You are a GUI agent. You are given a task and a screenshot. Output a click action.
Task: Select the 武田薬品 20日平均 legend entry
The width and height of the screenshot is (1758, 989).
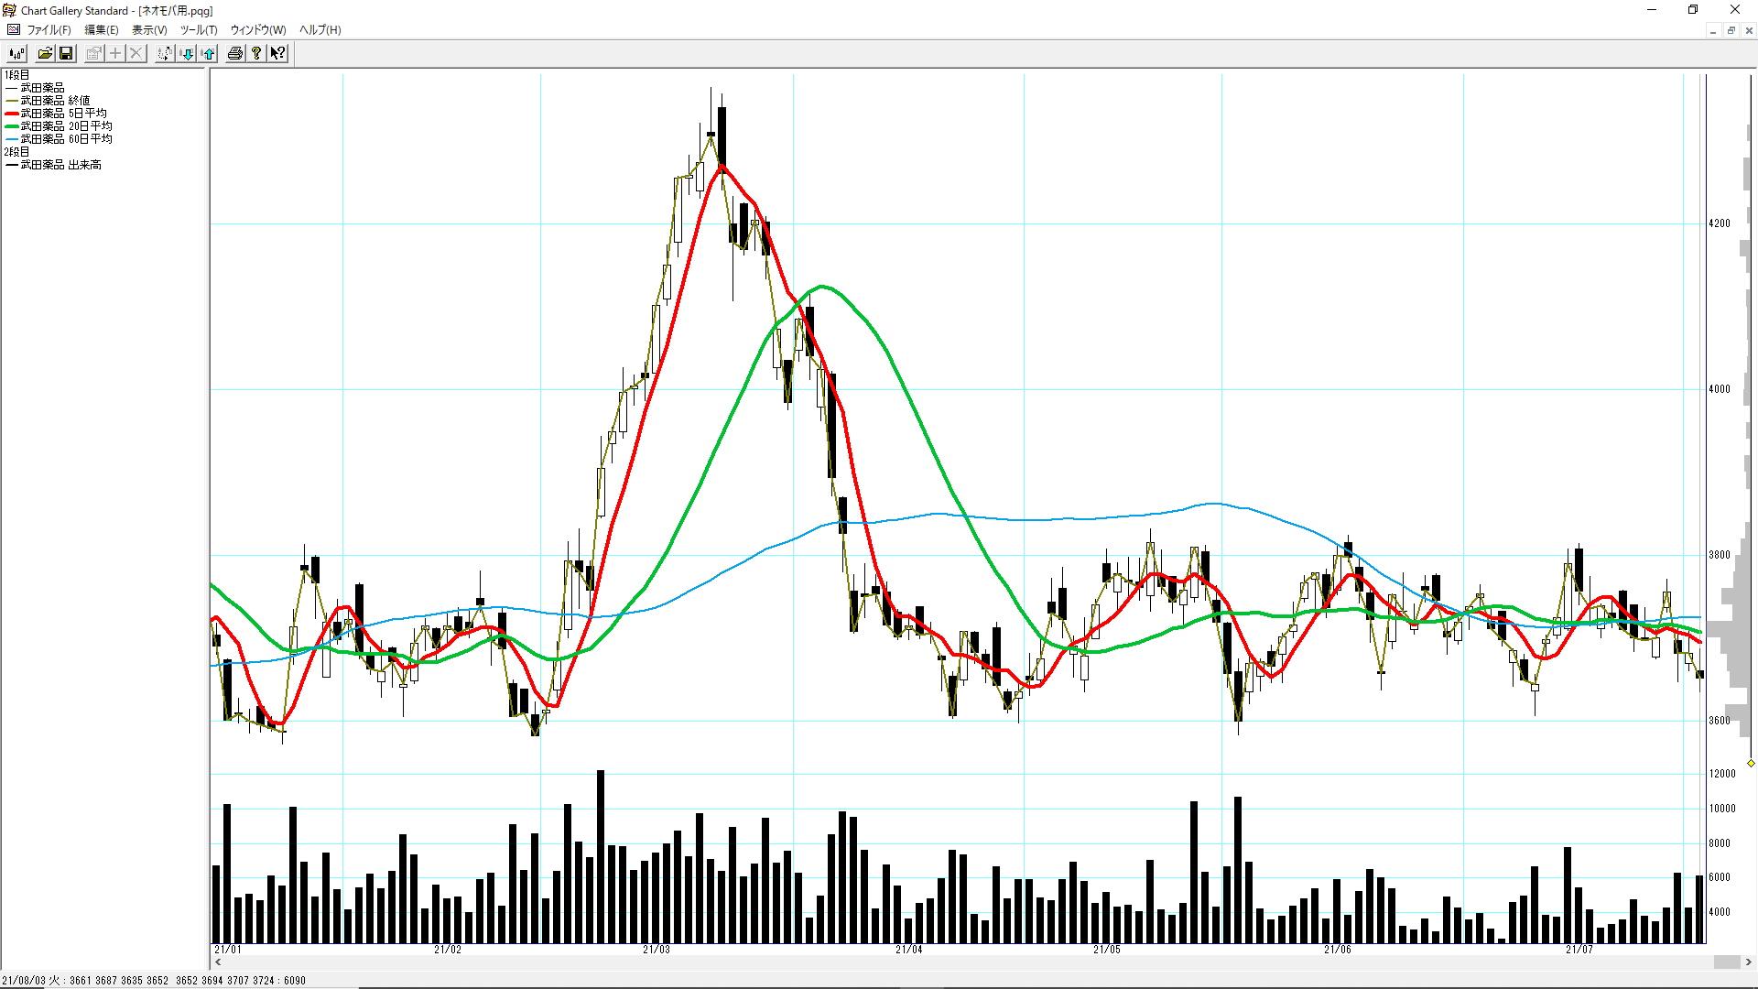(x=66, y=126)
